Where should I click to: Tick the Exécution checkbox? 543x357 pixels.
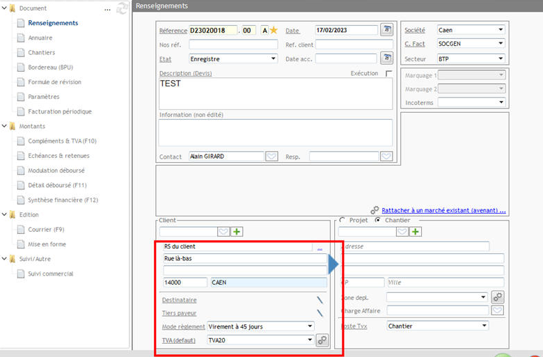pos(388,73)
